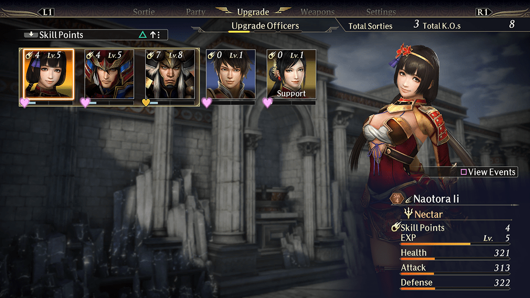Click the down arrow beside Skill Points
Viewport: 530px width, 298px height.
point(31,34)
